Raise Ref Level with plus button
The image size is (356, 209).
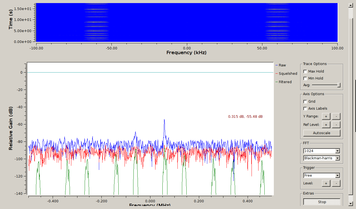click(326, 125)
